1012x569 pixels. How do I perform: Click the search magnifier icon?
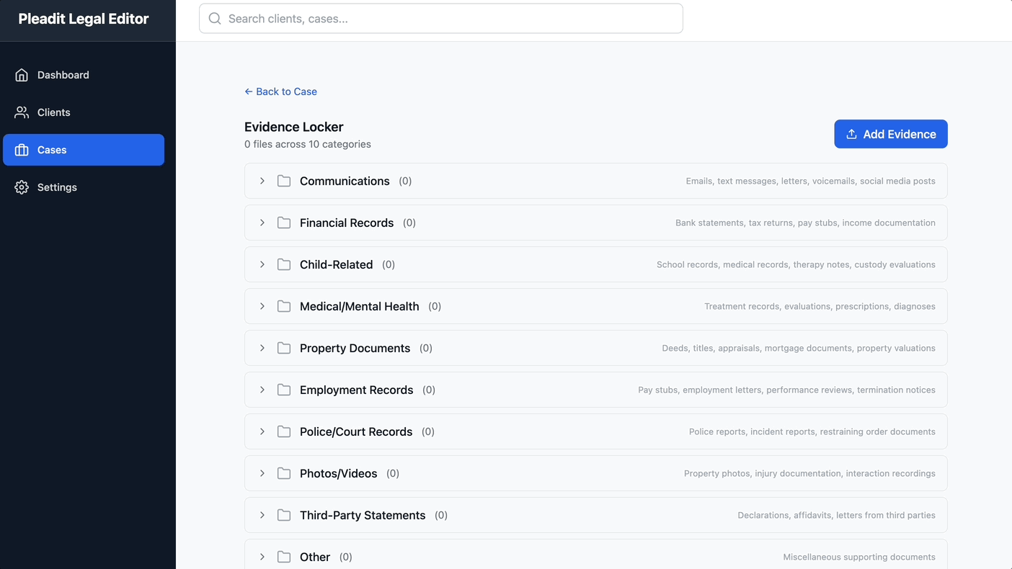pos(214,18)
